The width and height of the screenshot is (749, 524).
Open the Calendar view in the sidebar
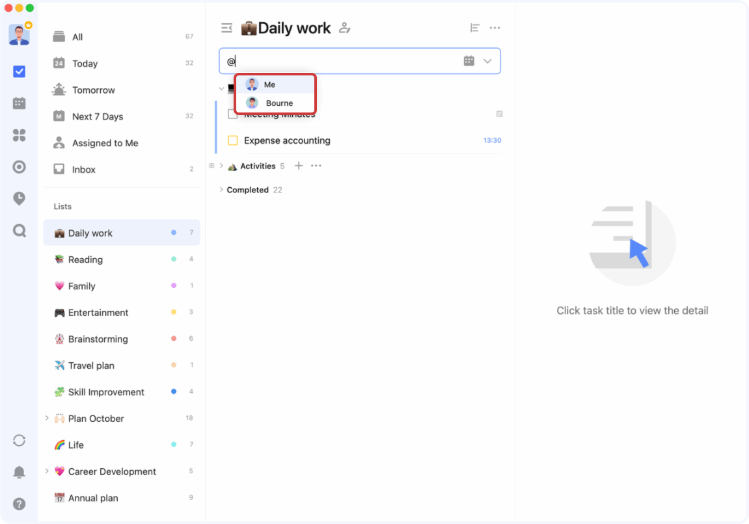pyautogui.click(x=20, y=103)
